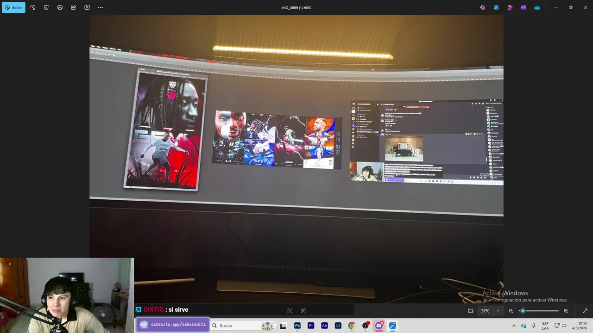Click the OneDrive tray icon
This screenshot has height=333, width=593.
pos(524,326)
